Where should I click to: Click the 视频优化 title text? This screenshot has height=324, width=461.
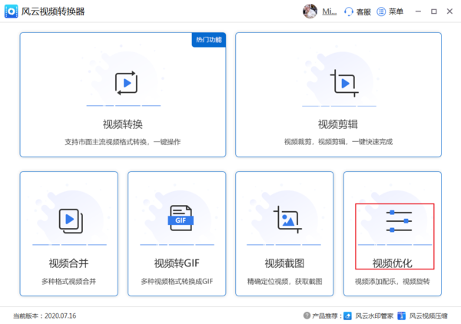pos(392,263)
